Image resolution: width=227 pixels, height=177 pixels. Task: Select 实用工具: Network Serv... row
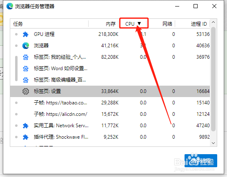click(110, 126)
